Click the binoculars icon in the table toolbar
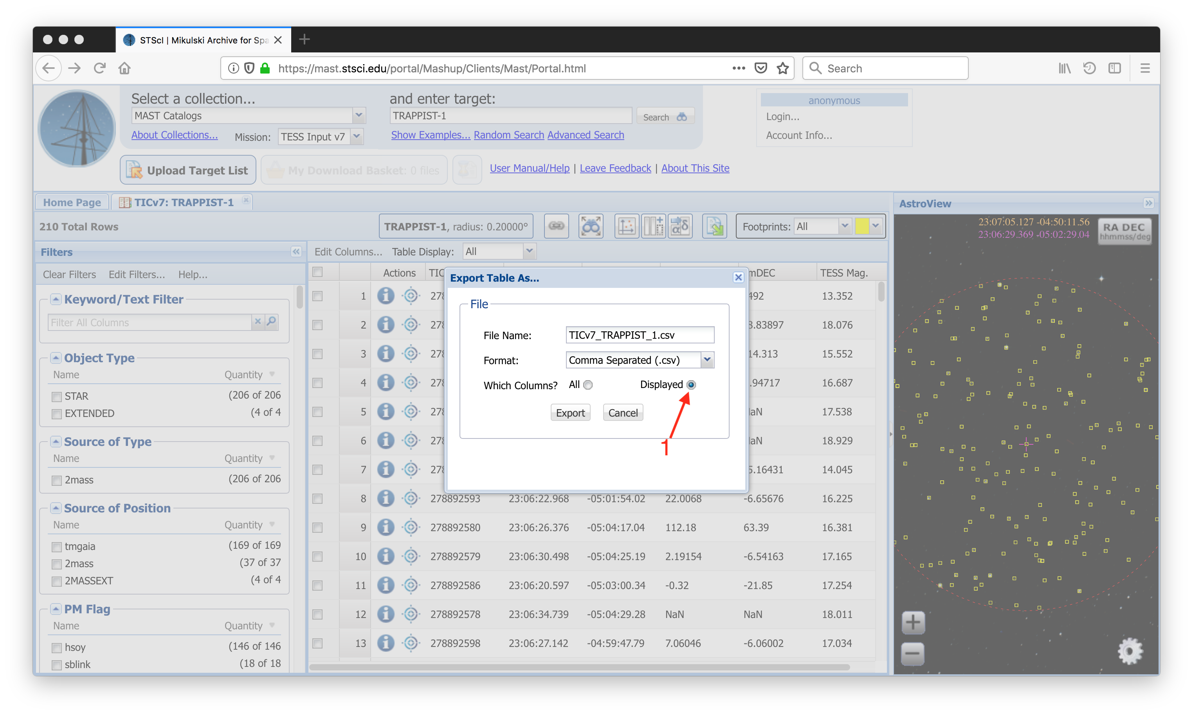The image size is (1193, 715). coord(591,226)
